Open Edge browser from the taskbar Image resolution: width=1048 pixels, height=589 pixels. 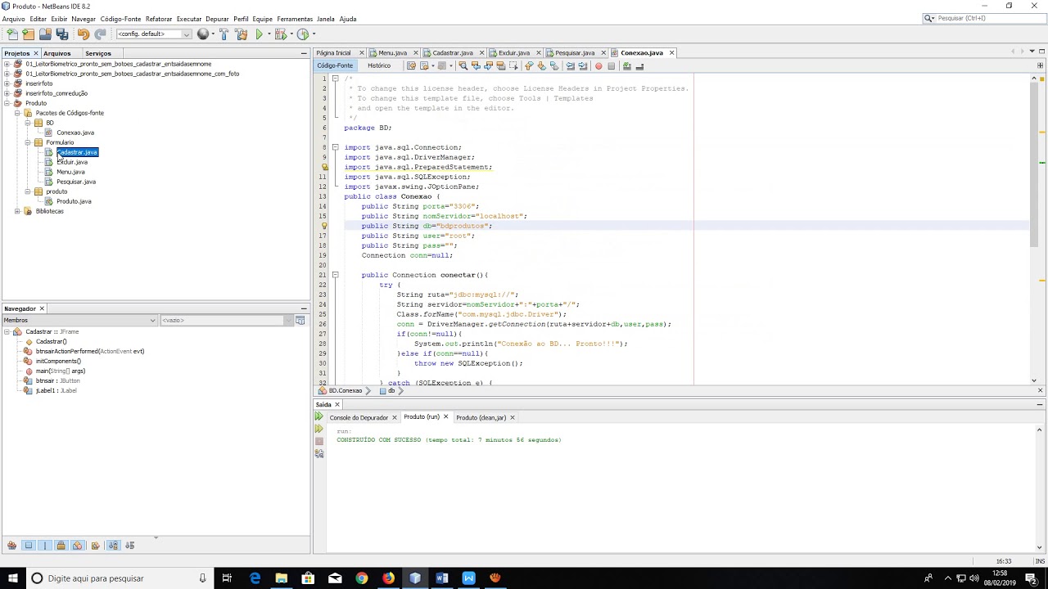click(x=255, y=578)
